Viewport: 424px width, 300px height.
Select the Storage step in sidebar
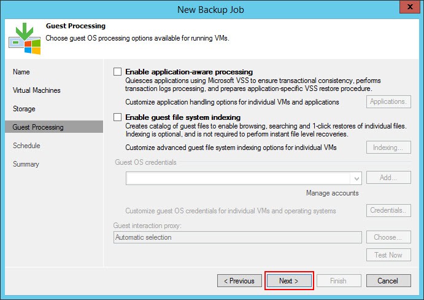[24, 109]
